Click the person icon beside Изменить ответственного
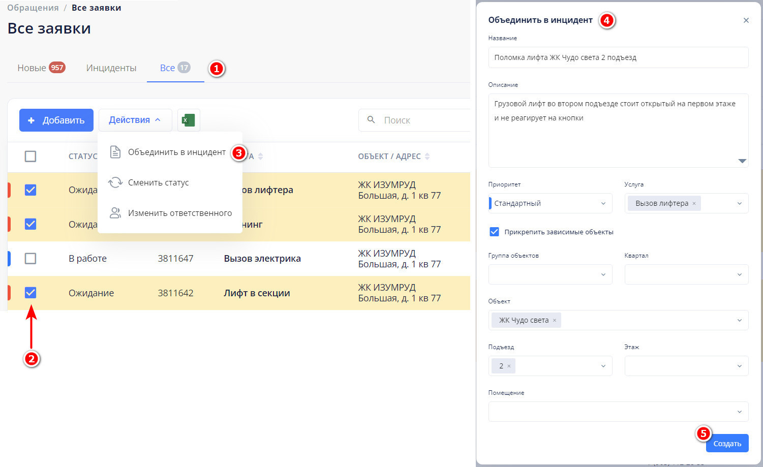 (115, 213)
